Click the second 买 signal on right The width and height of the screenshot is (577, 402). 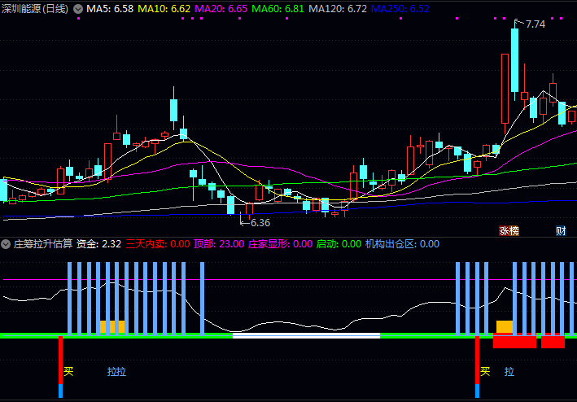485,371
